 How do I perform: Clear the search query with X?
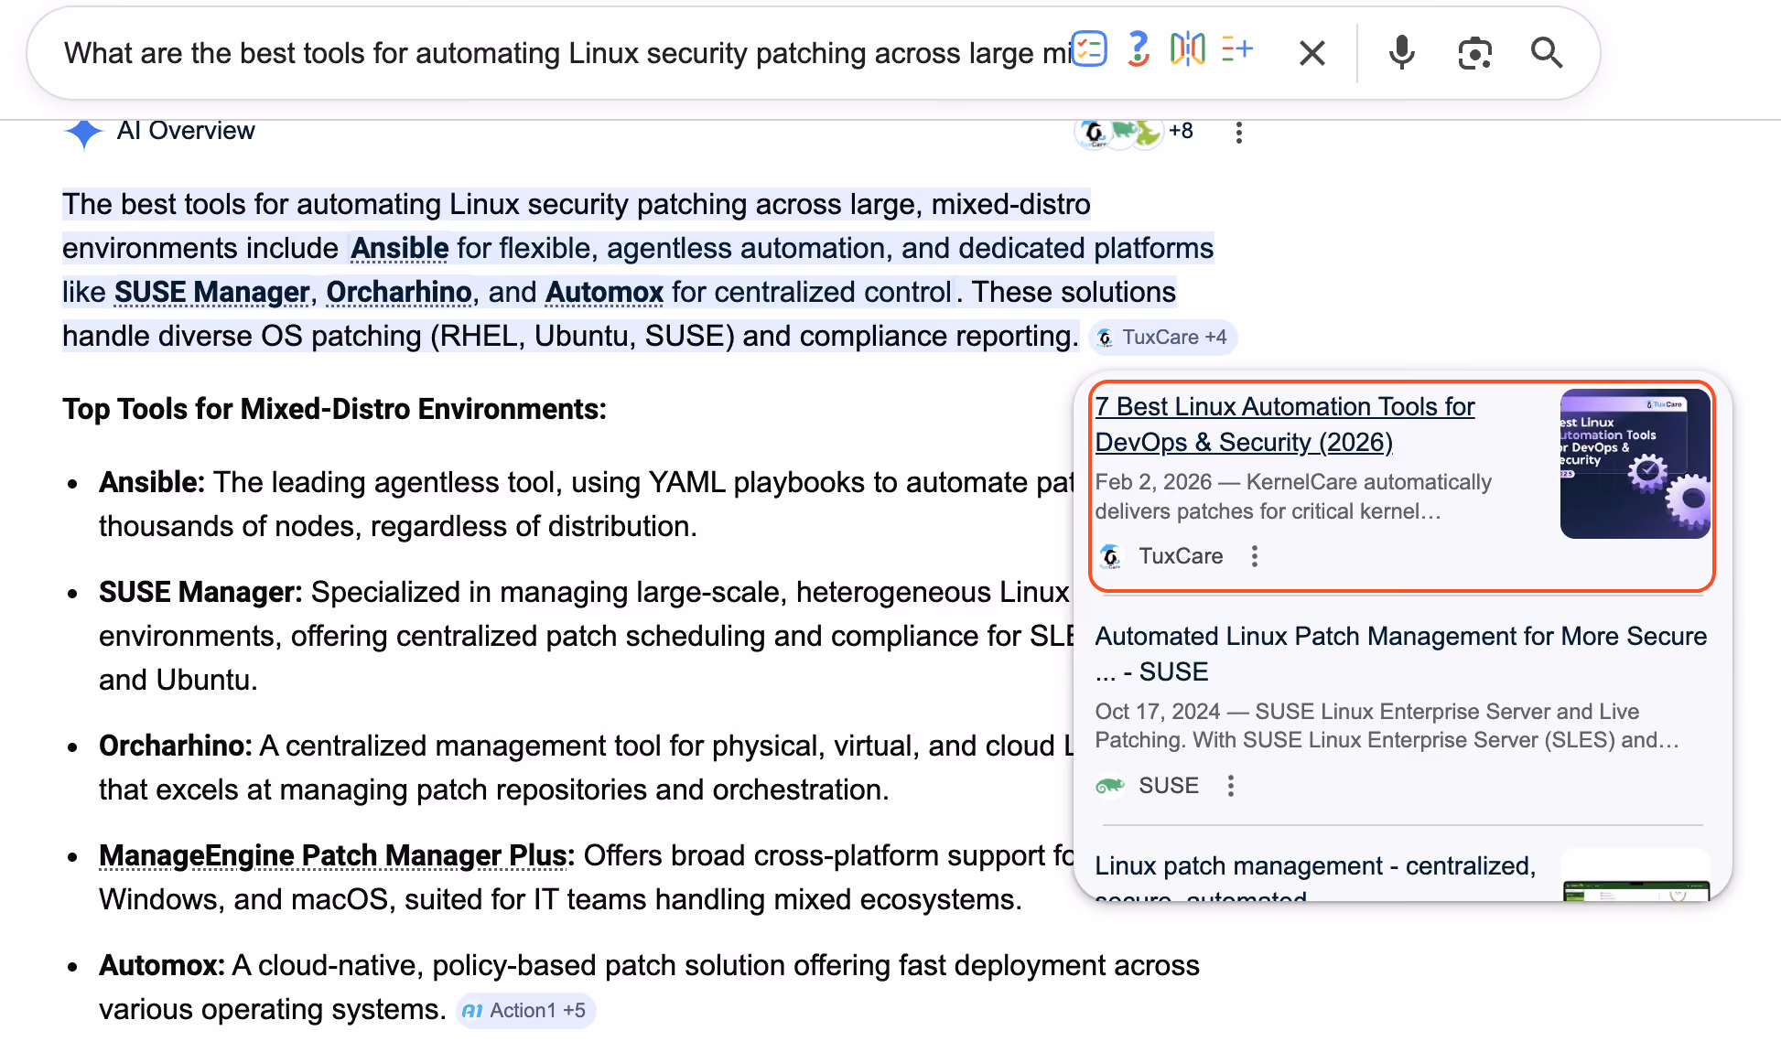1311,53
